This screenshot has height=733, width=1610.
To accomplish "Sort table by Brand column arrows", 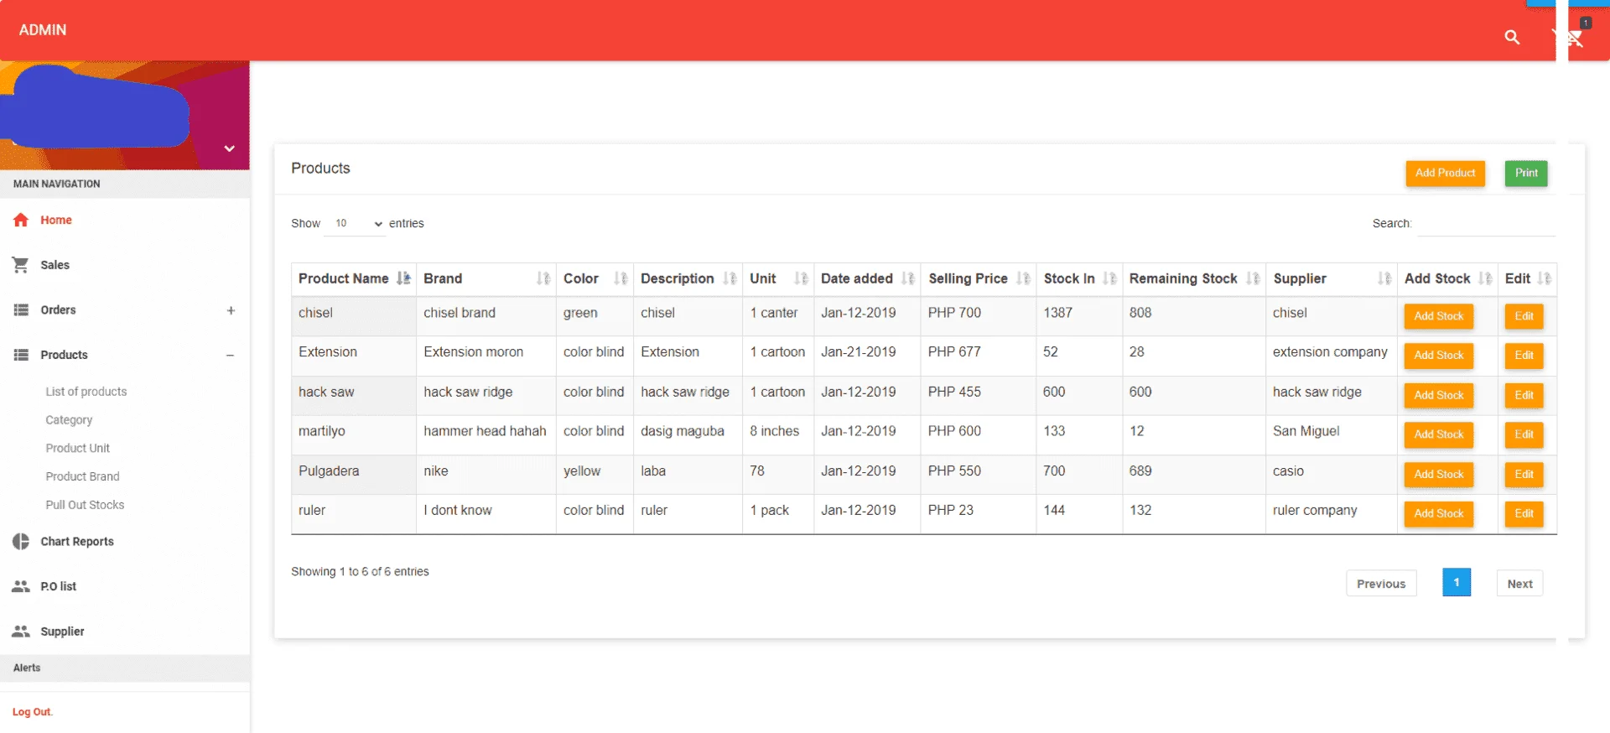I will 543,278.
